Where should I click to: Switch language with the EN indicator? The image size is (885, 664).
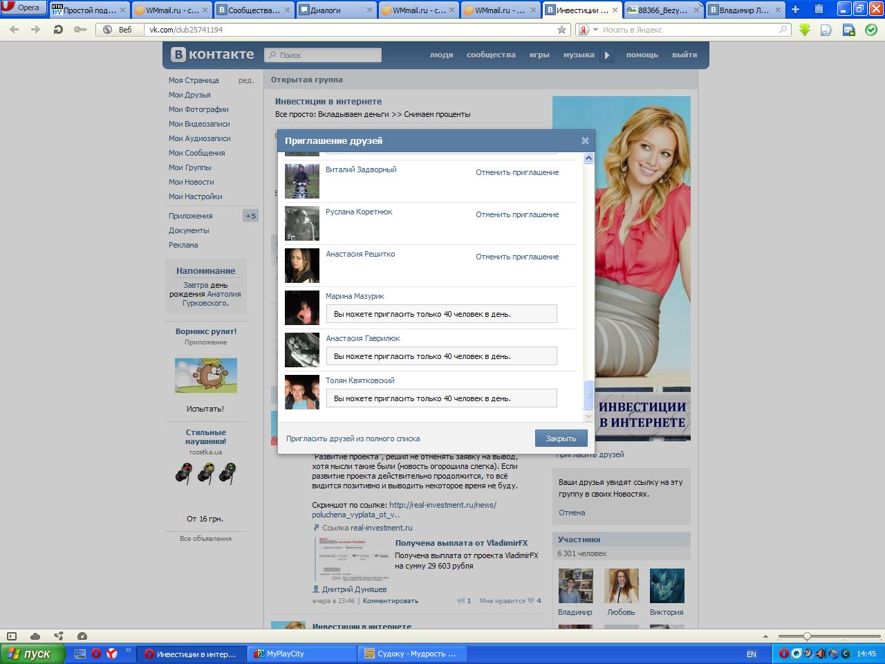click(x=751, y=654)
